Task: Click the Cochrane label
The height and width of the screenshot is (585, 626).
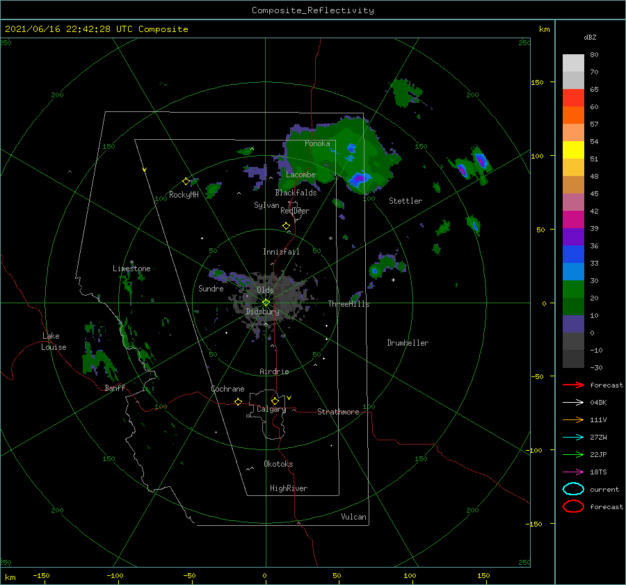Action: [227, 389]
